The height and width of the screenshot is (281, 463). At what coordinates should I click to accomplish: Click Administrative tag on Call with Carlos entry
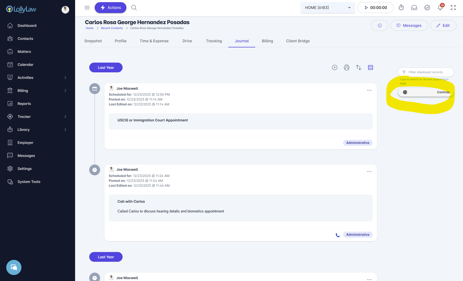358,235
